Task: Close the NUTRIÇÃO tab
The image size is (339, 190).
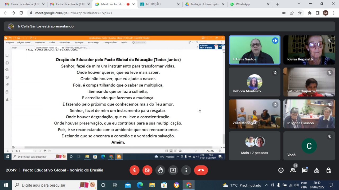Action: pyautogui.click(x=178, y=4)
